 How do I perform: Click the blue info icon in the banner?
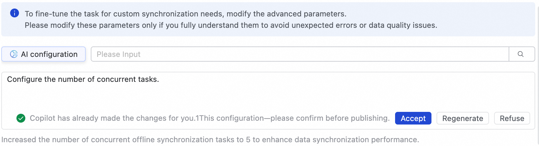15,13
